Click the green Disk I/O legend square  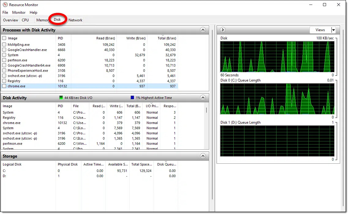click(x=61, y=98)
